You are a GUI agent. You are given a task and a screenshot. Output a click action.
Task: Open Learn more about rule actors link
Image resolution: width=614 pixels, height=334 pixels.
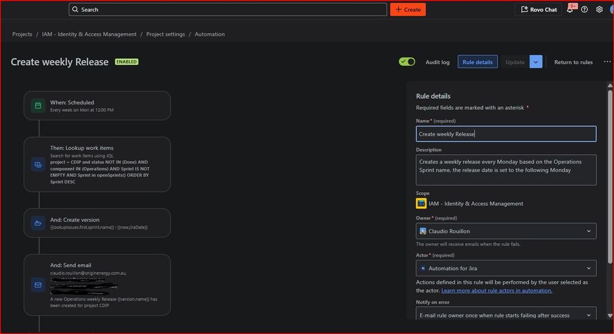497,290
